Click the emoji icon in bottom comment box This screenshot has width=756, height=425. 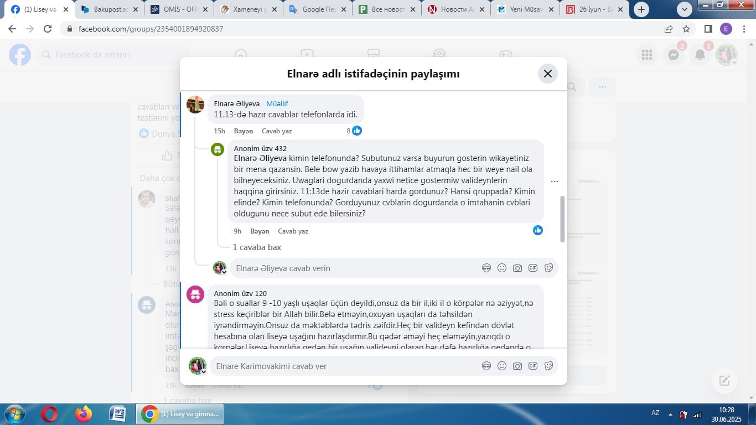click(x=502, y=366)
